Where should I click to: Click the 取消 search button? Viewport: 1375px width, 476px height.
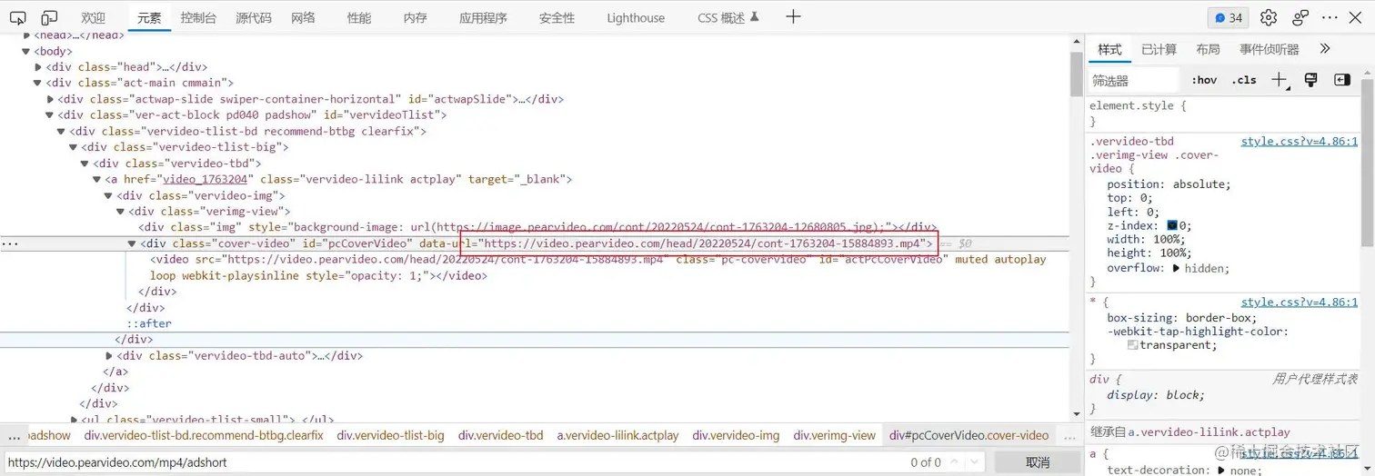pos(1038,462)
